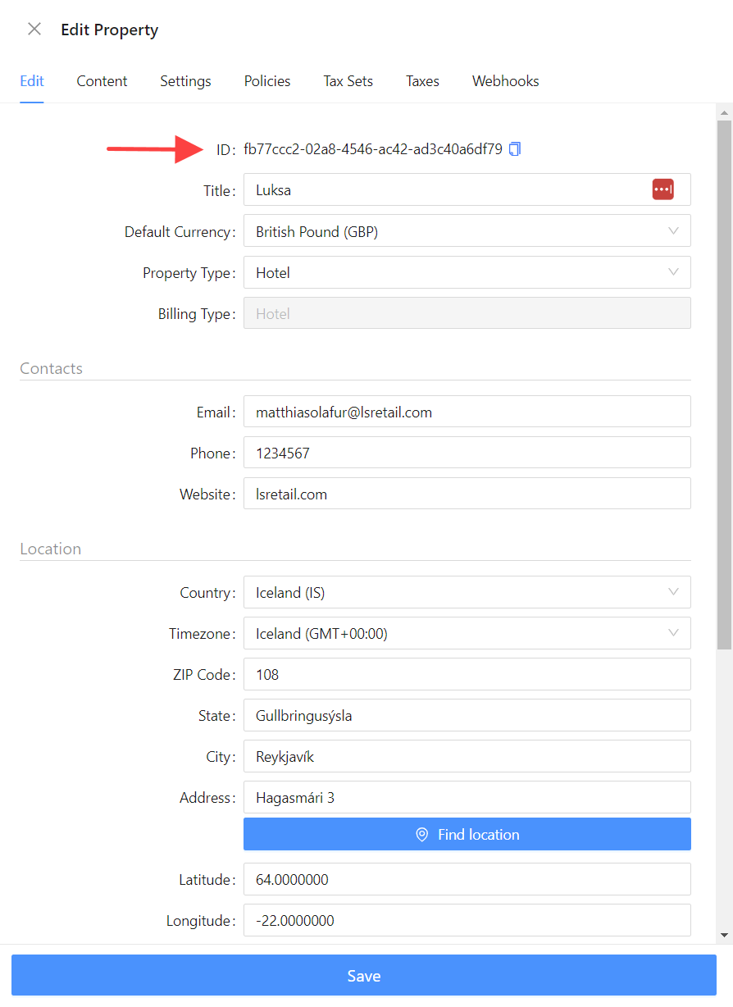Image resolution: width=733 pixels, height=1007 pixels.
Task: Close the Edit Property panel
Action: [34, 30]
